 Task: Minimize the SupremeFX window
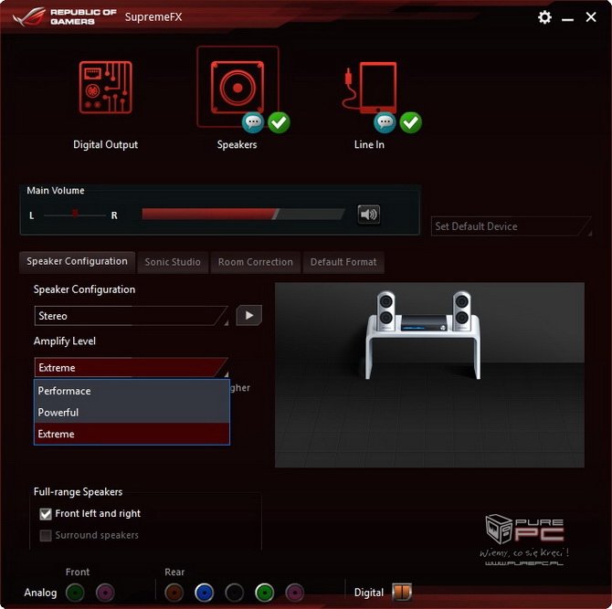(567, 18)
